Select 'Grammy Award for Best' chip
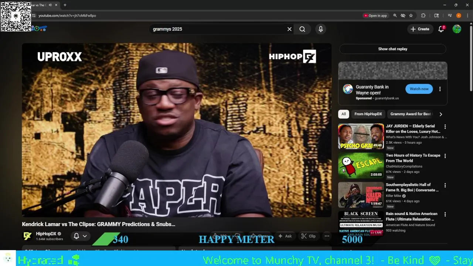The width and height of the screenshot is (473, 266). [x=410, y=114]
